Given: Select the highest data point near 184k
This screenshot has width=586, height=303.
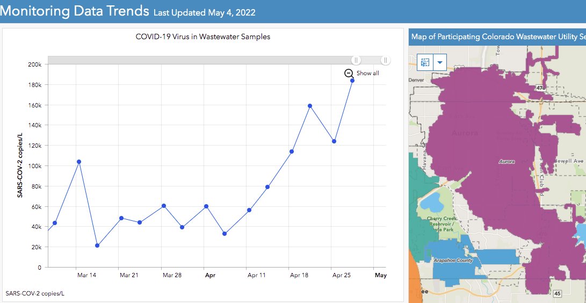Looking at the screenshot, I should coord(352,81).
